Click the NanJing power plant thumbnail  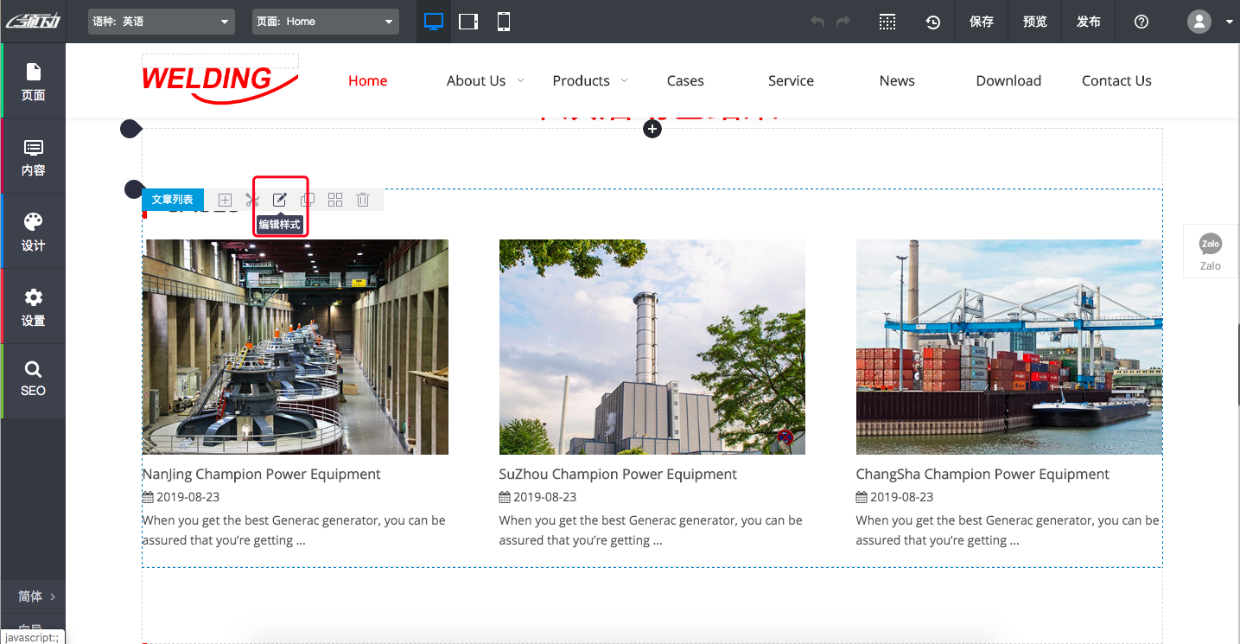[x=296, y=347]
